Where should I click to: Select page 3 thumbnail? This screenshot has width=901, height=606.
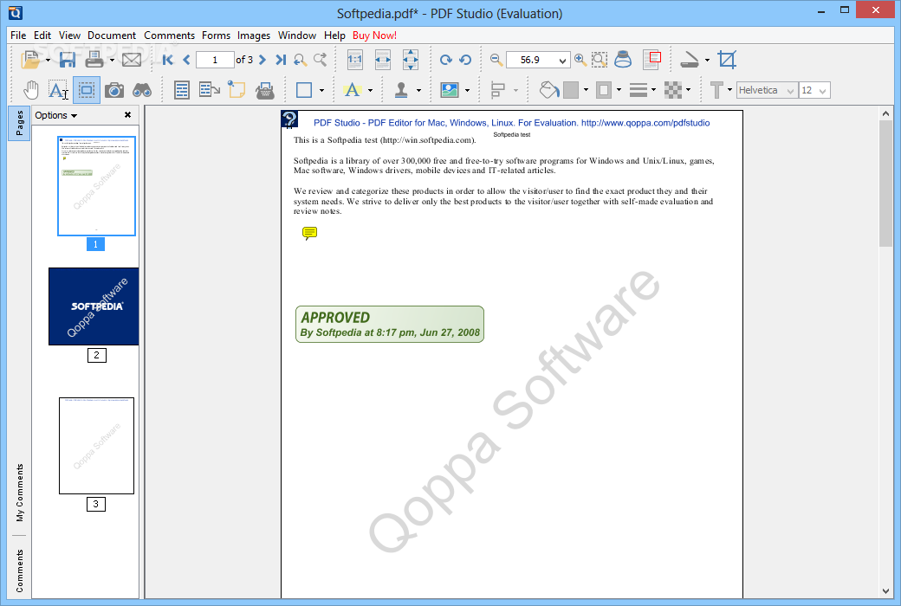96,446
